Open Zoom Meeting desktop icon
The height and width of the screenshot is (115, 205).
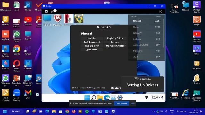pyautogui.click(x=17, y=95)
